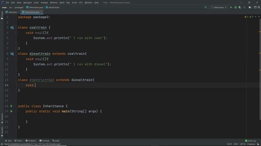Click line number 14 in the gutter

pyautogui.click(x=7, y=85)
